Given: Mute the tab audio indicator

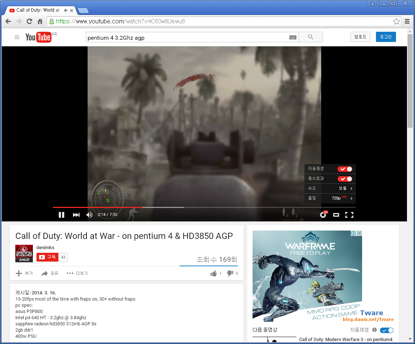Looking at the screenshot, I should click(66, 10).
